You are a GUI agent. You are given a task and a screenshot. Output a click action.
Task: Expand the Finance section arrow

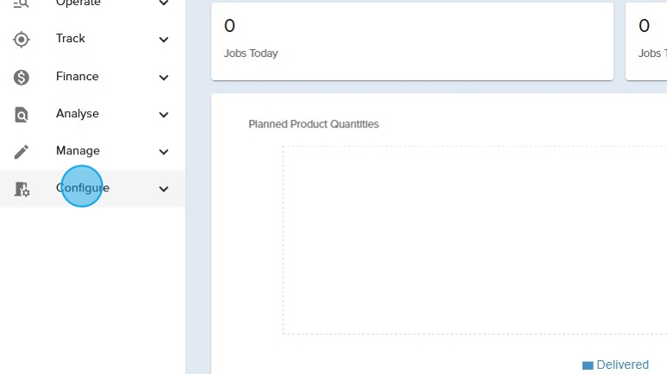[164, 78]
